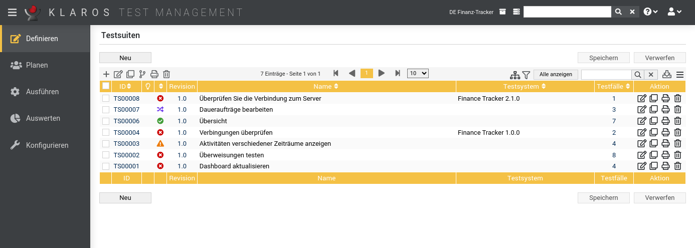Delete test suite TS00004 via trash icon

(x=677, y=133)
